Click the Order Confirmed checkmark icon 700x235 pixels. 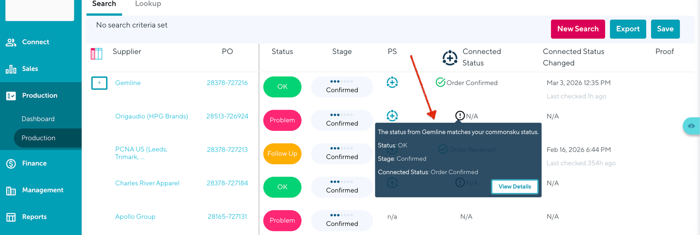tap(440, 82)
